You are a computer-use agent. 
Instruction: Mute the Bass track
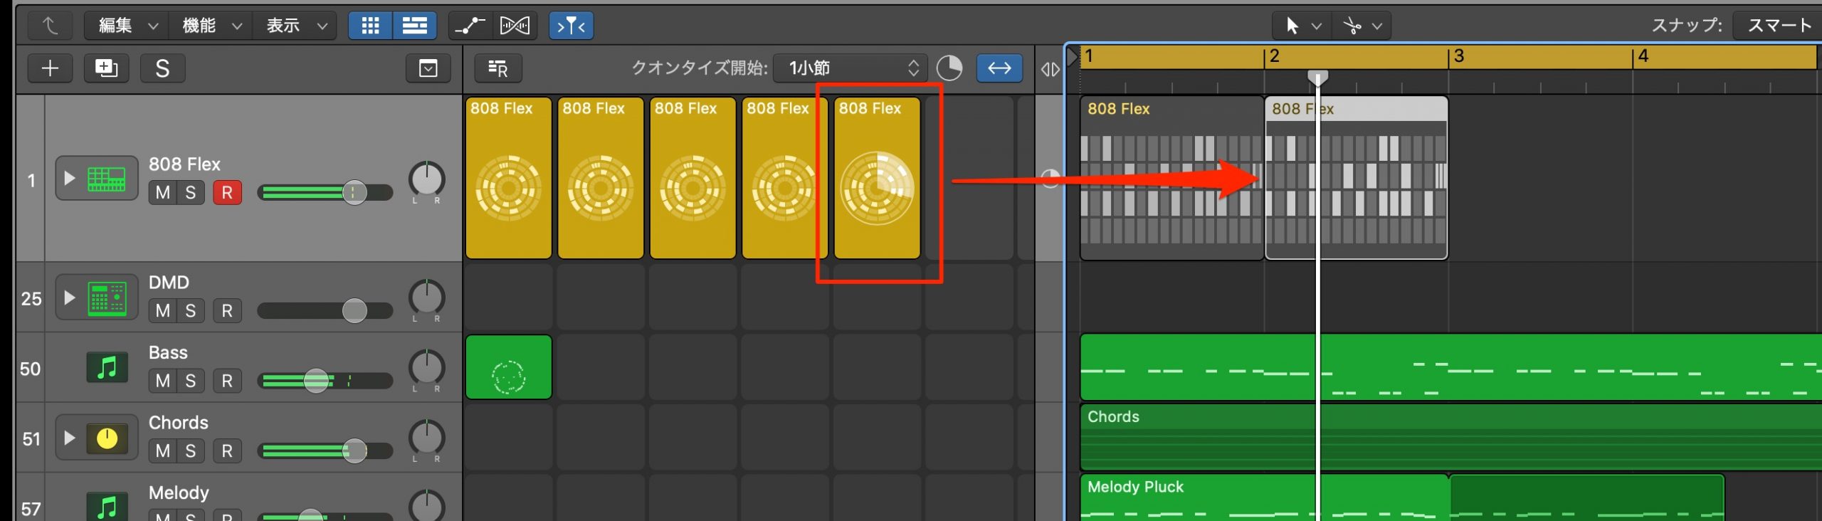coord(163,381)
